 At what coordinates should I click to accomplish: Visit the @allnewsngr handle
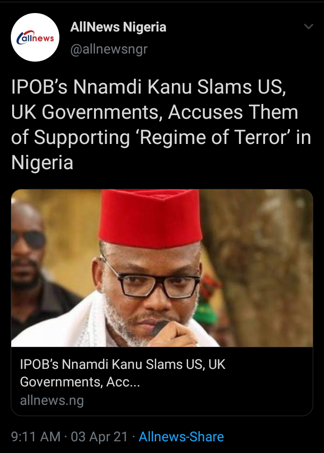point(109,49)
